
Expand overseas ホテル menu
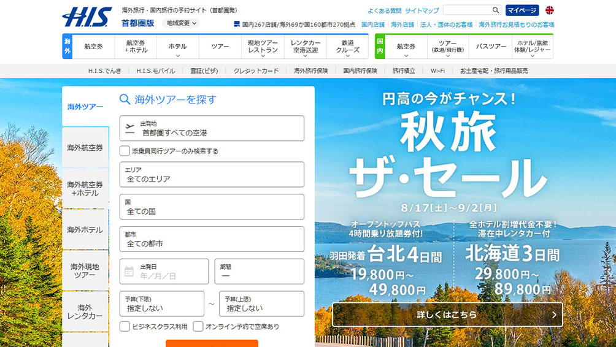coord(177,47)
